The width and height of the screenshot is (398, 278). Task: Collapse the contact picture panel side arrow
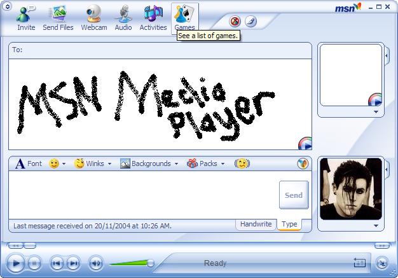pos(387,55)
